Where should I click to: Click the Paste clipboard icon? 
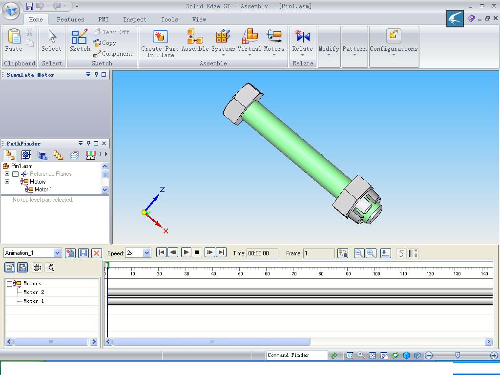tap(14, 37)
